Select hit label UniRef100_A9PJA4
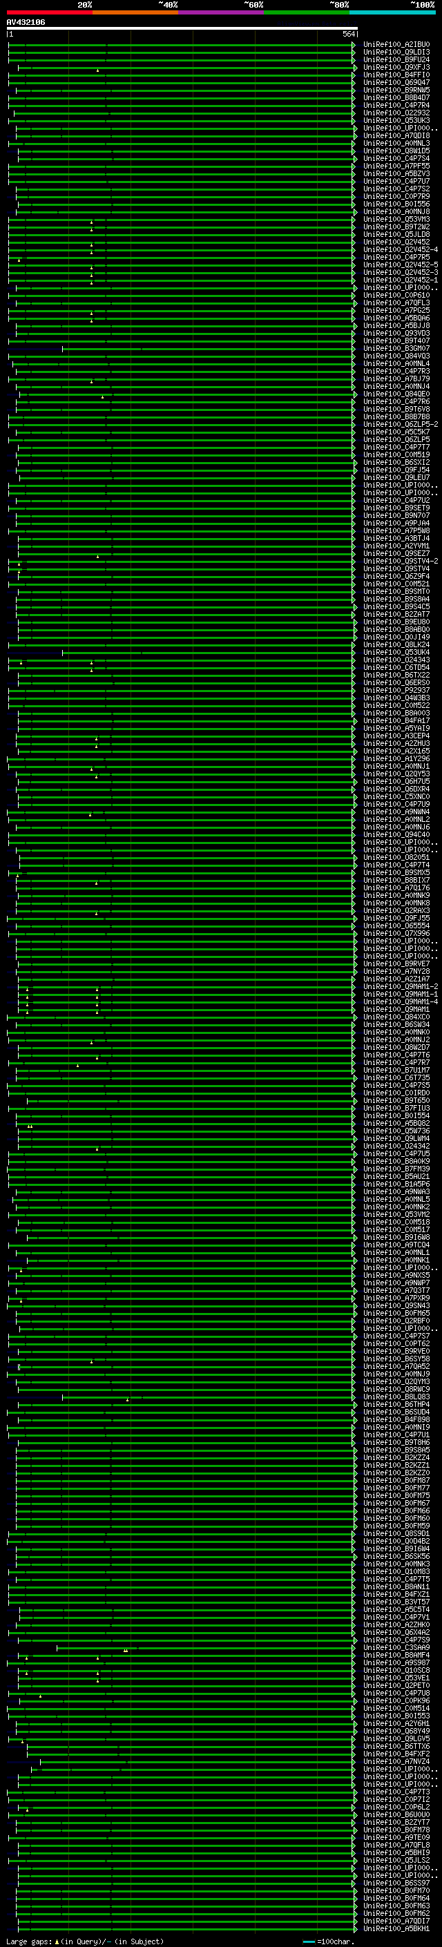This screenshot has height=1947, width=442. click(396, 523)
